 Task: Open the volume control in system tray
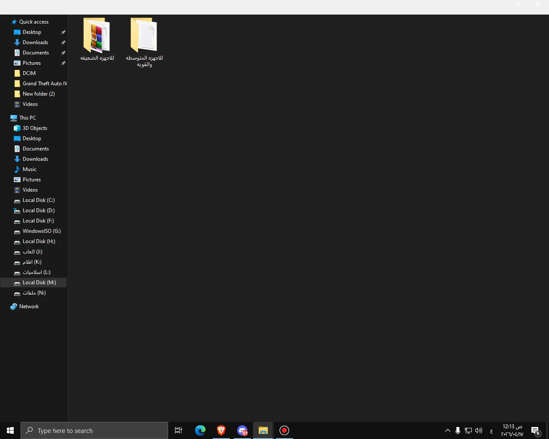coord(479,430)
